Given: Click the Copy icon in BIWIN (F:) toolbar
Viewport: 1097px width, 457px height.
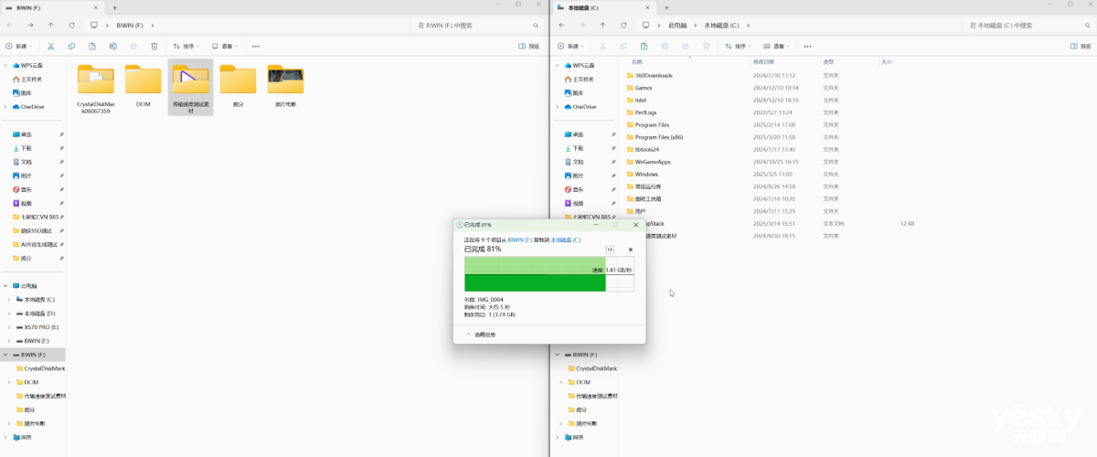Looking at the screenshot, I should 71,46.
